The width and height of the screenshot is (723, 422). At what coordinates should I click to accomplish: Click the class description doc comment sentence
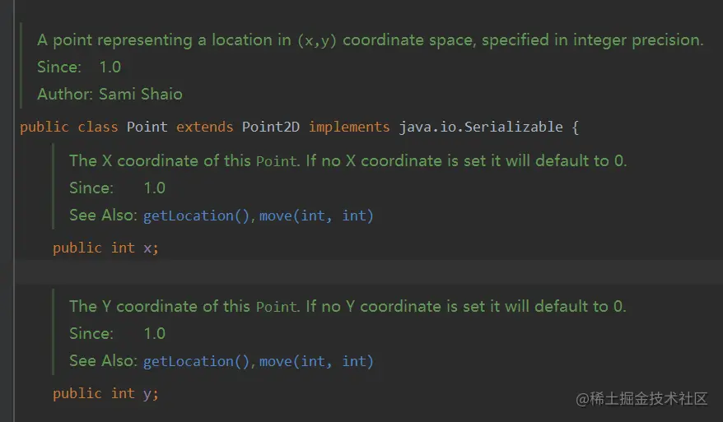pyautogui.click(x=370, y=39)
